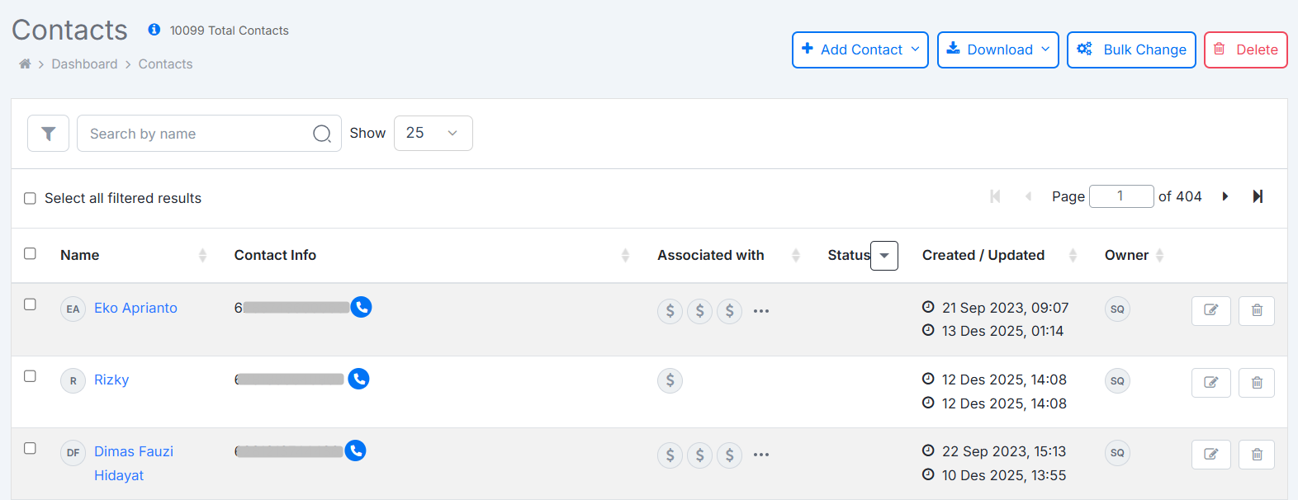Click the edit icon for Rizky
Viewport: 1298px width, 500px height.
(x=1210, y=382)
